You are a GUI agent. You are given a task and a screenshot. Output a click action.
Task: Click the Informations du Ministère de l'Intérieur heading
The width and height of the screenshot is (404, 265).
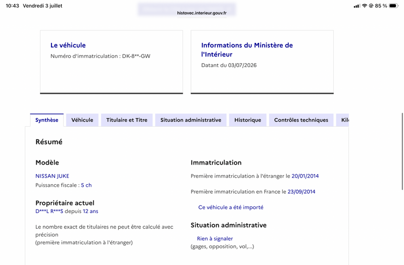tap(247, 49)
